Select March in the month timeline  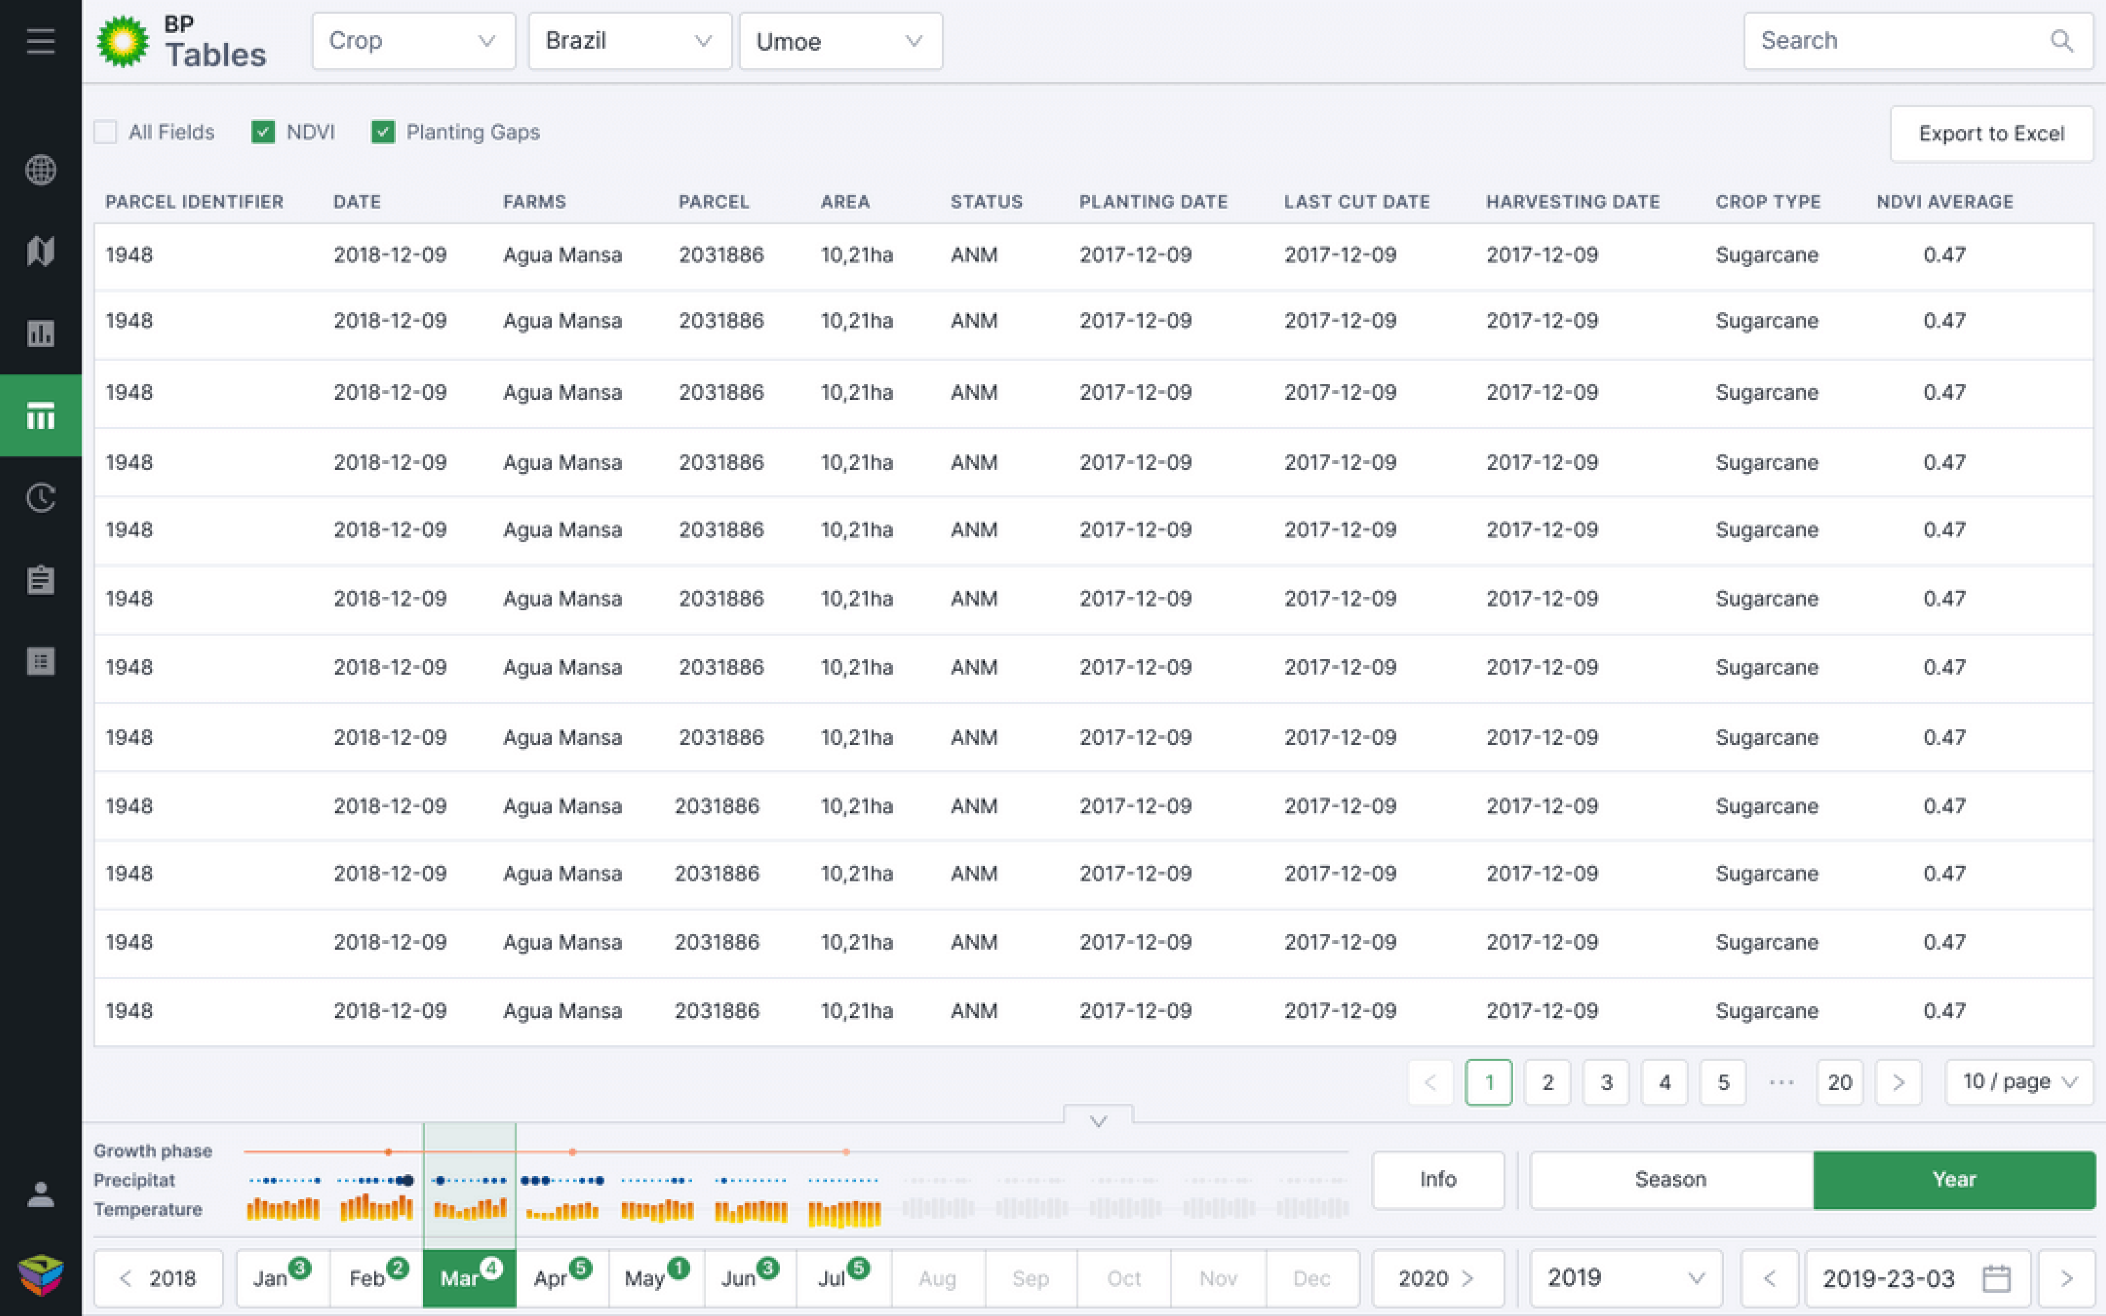click(468, 1277)
